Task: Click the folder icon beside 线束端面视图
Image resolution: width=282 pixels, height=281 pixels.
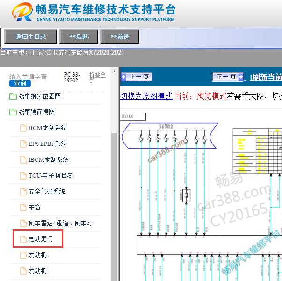Action: tap(13, 112)
